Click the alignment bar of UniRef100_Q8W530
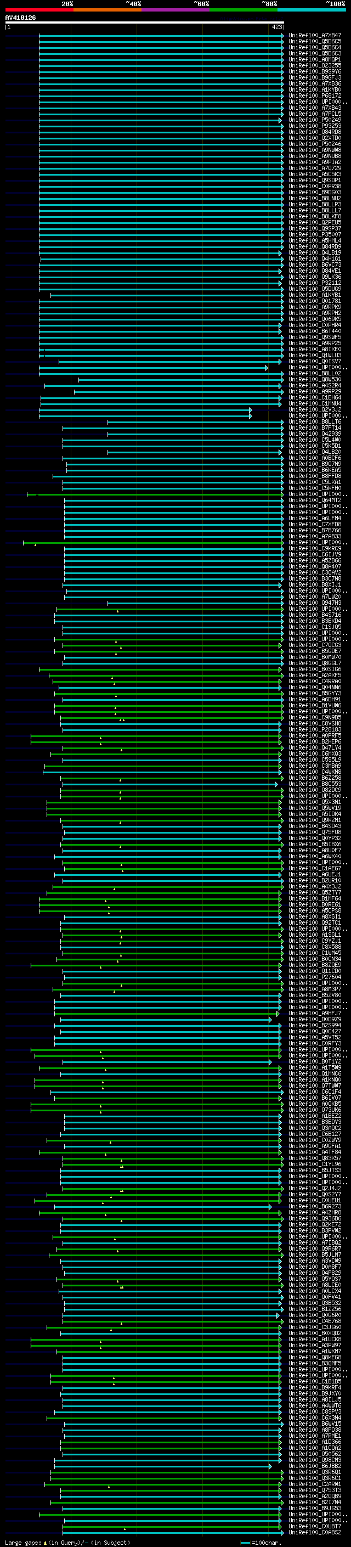 click(x=181, y=380)
